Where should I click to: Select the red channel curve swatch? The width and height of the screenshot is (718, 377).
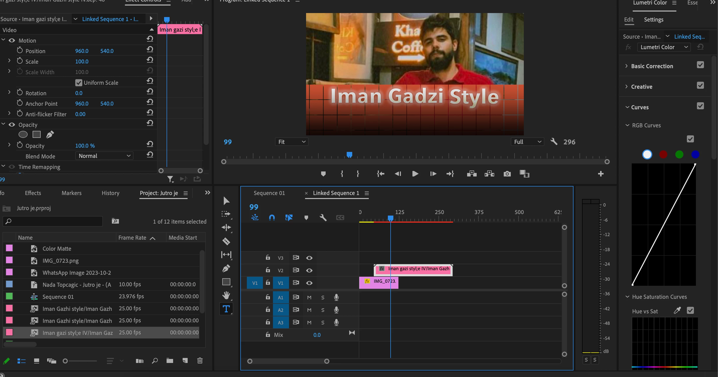pos(663,154)
